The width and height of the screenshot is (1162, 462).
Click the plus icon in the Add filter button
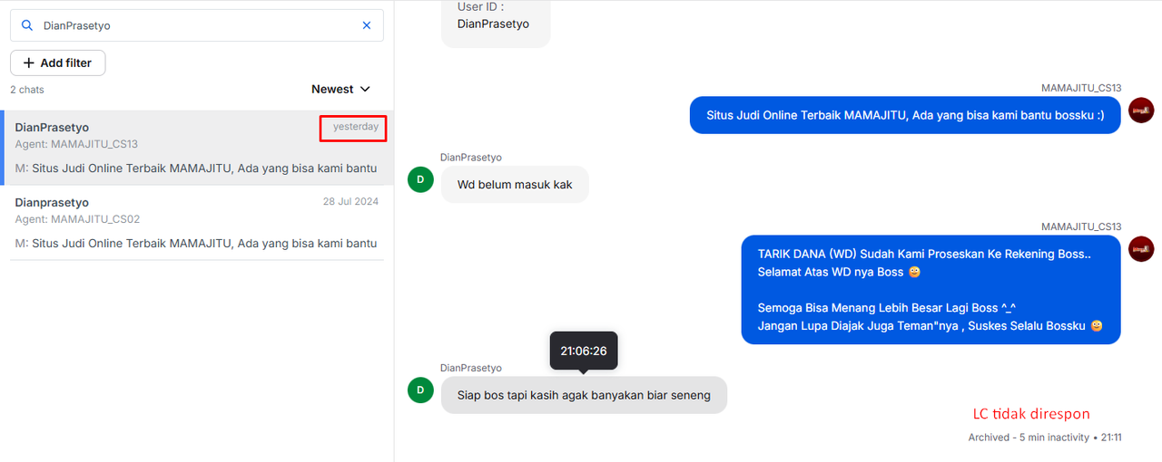(x=29, y=63)
